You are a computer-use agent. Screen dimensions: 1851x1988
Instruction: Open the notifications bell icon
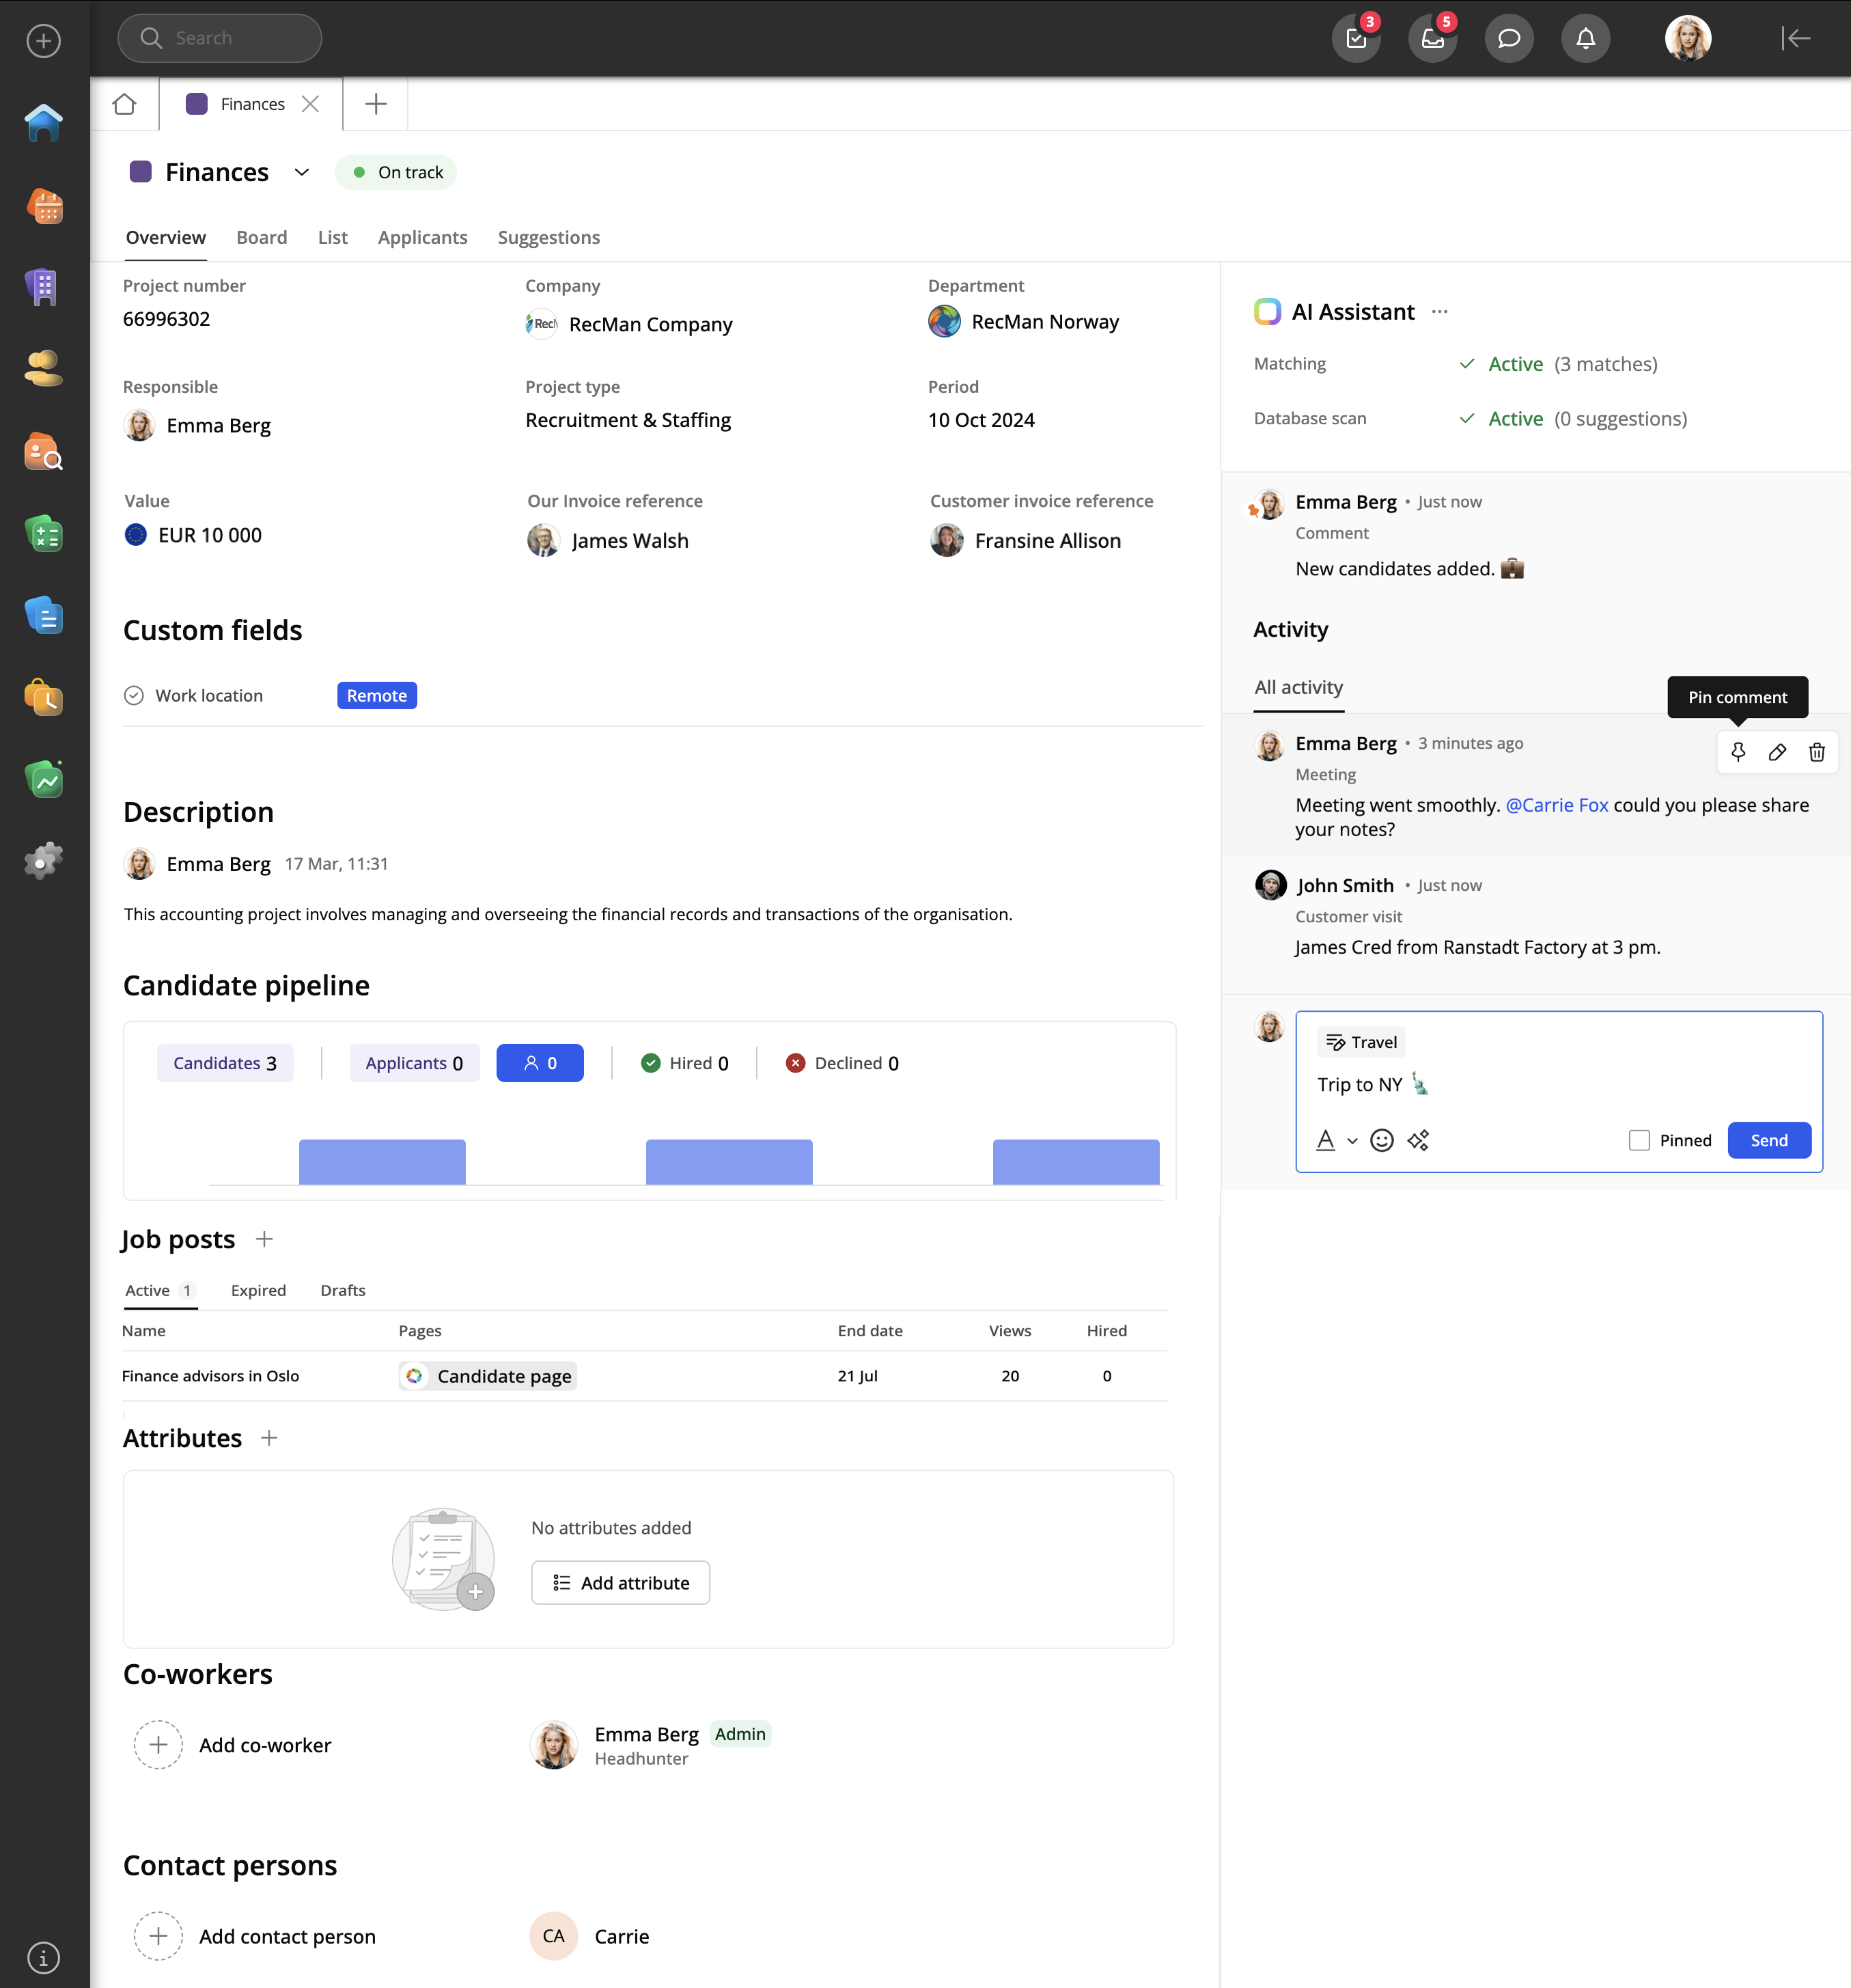[x=1585, y=38]
